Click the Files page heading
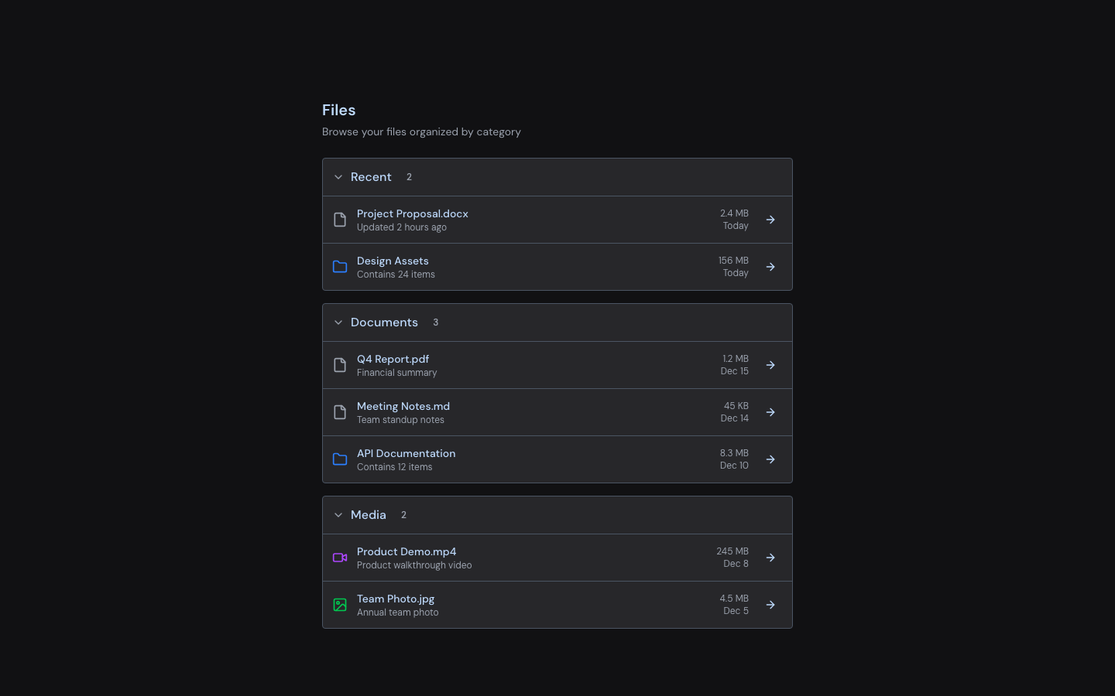This screenshot has height=696, width=1115. pyautogui.click(x=338, y=110)
